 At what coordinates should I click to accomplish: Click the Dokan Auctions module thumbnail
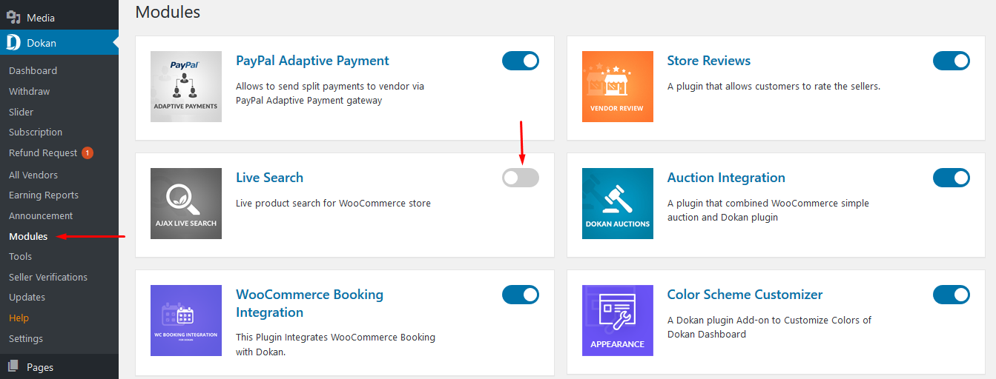pyautogui.click(x=618, y=204)
